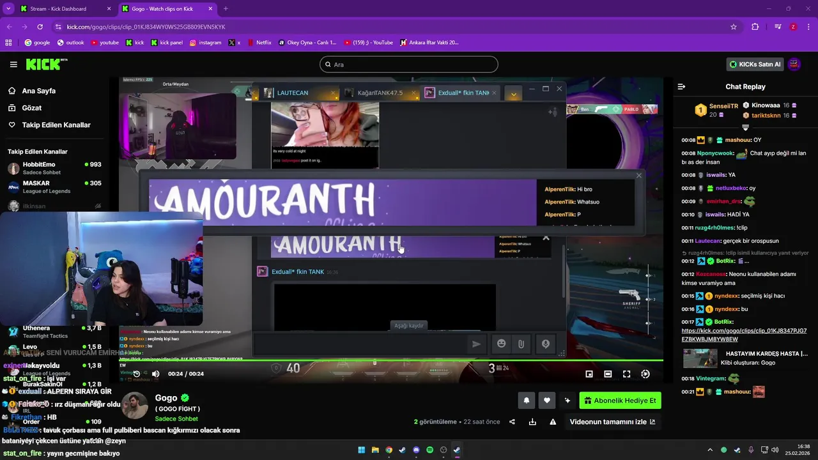This screenshot has width=818, height=460.
Task: Focus the Ara search field
Action: [409, 65]
